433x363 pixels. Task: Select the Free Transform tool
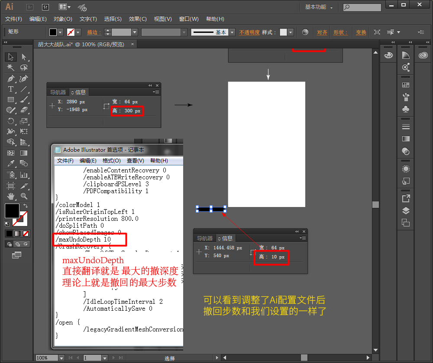coord(24,131)
